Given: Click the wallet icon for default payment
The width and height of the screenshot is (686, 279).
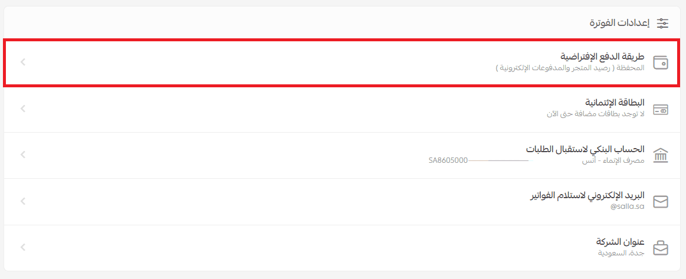Looking at the screenshot, I should [661, 62].
